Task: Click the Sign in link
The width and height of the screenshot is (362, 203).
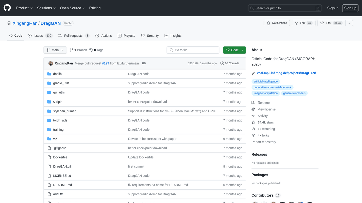Action: (x=333, y=8)
